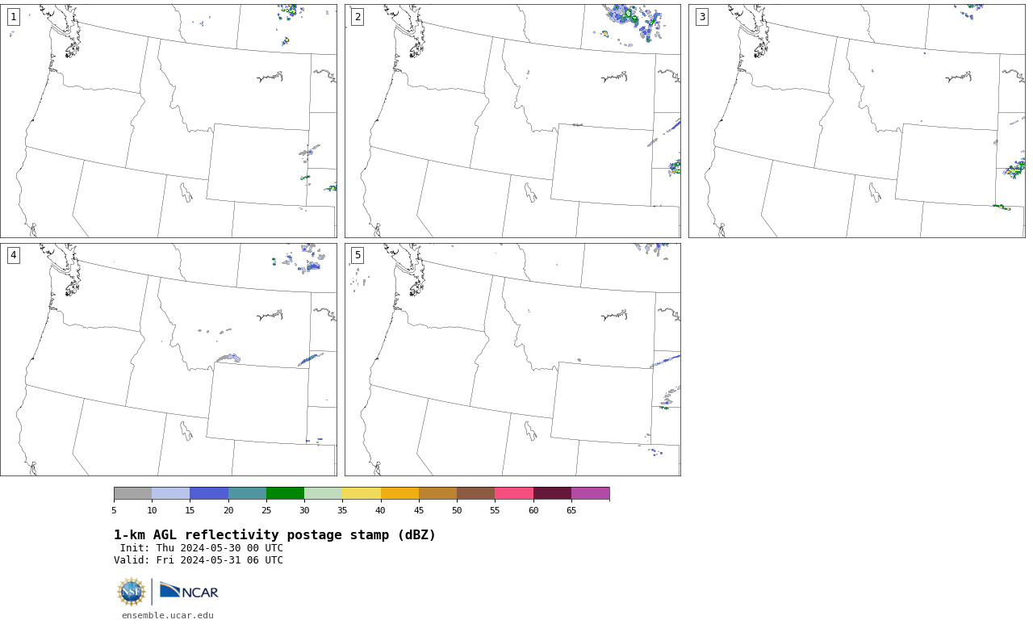Click the reflectivity postage stamp title

pos(274,535)
